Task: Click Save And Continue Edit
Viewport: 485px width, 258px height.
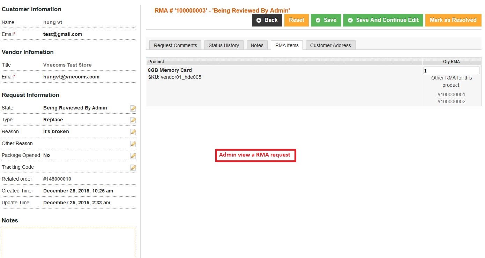Action: [383, 20]
